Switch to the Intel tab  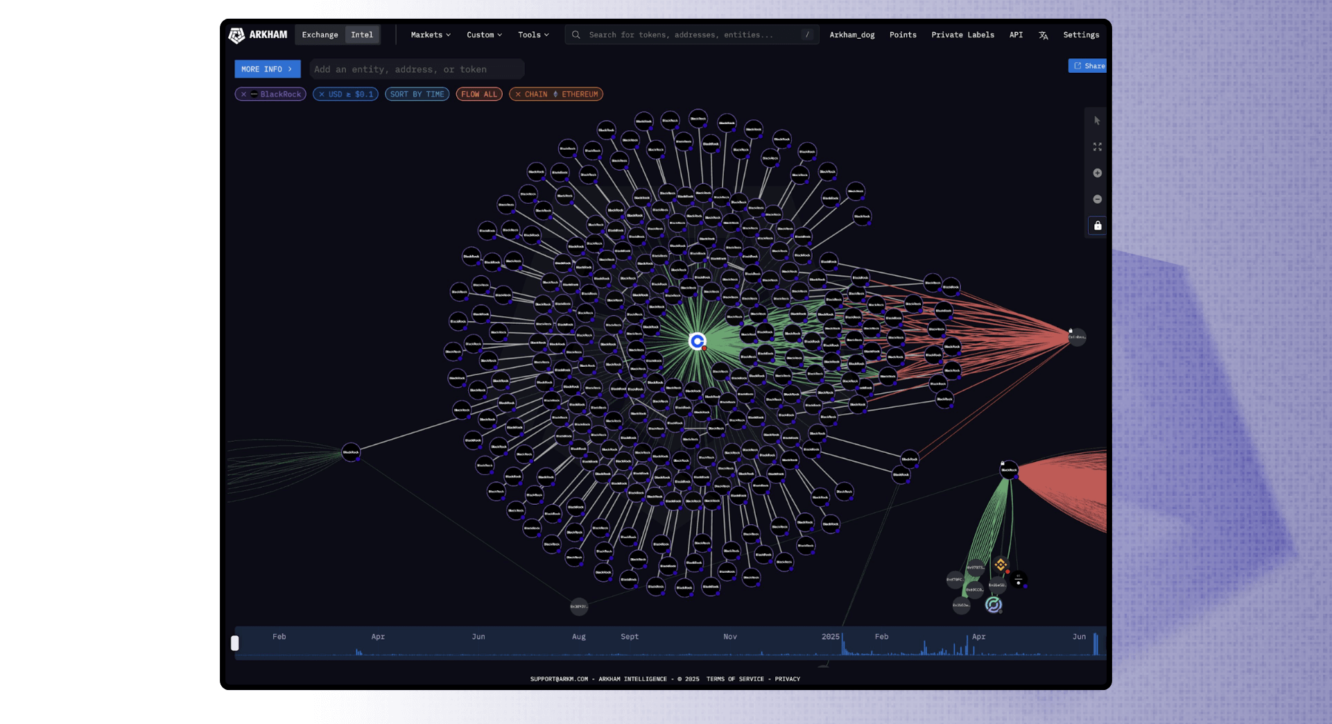(362, 35)
